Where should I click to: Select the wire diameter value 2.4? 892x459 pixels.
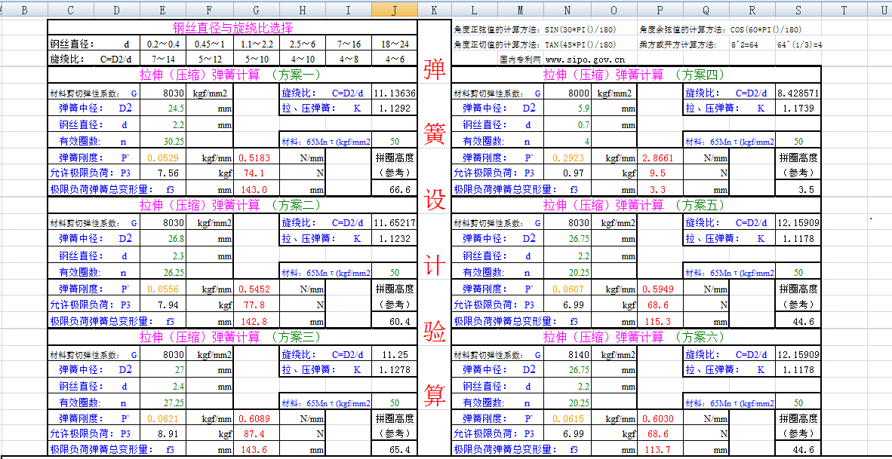point(163,387)
